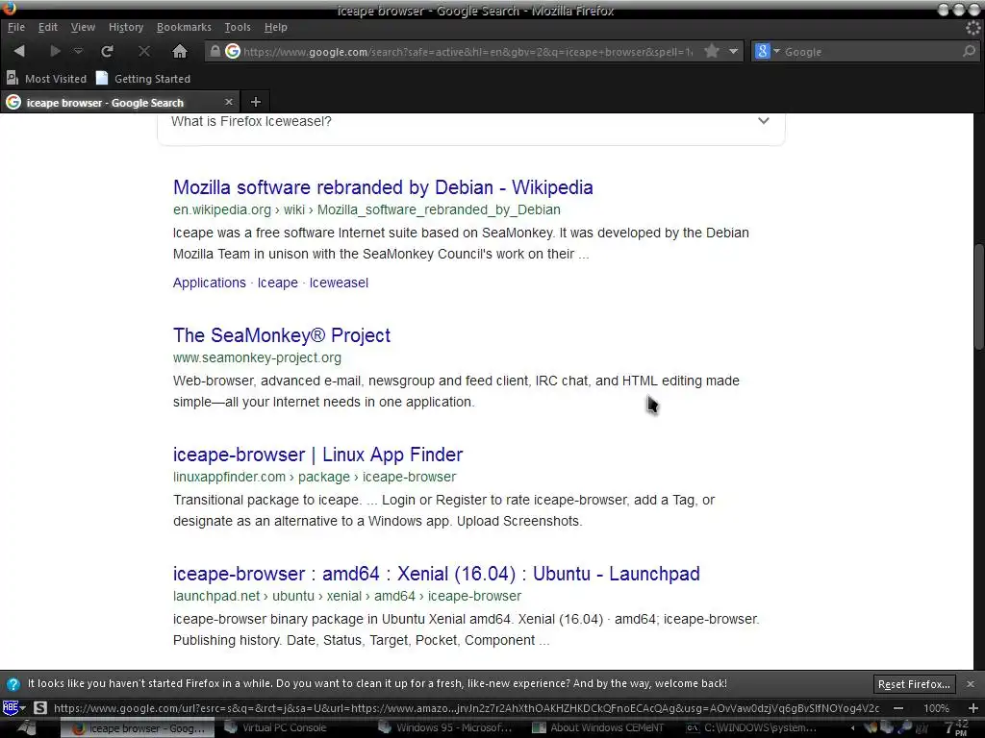This screenshot has height=738, width=985.
Task: Follow the Applications sitelink
Action: (x=209, y=283)
